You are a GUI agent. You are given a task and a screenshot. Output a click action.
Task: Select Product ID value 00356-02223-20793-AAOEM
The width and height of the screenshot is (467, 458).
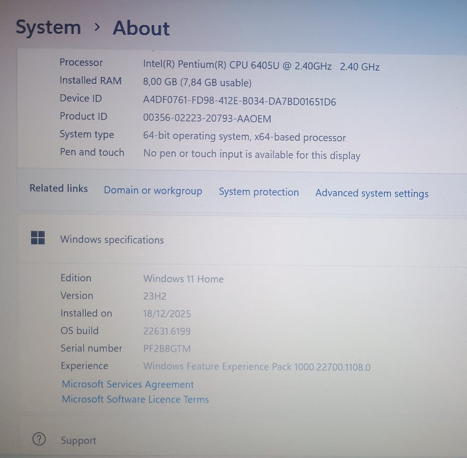207,118
